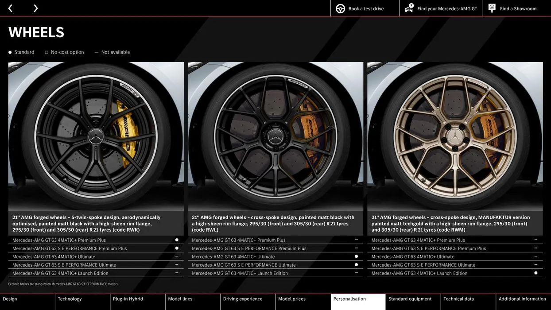Screen dimensions: 551x310
Task: Click the showroom location pin icon
Action: point(492,8)
